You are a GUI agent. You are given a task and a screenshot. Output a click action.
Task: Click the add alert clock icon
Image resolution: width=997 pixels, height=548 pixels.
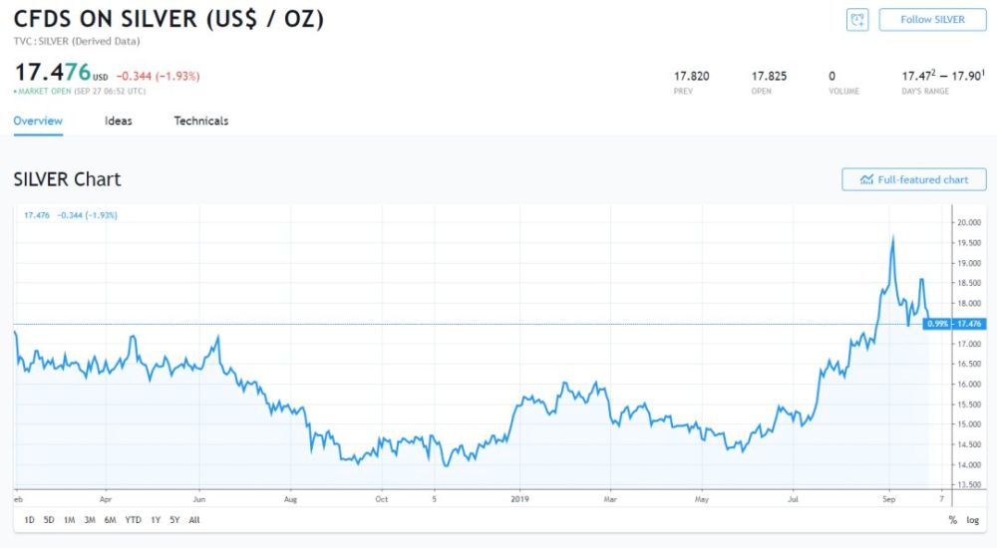tap(857, 20)
